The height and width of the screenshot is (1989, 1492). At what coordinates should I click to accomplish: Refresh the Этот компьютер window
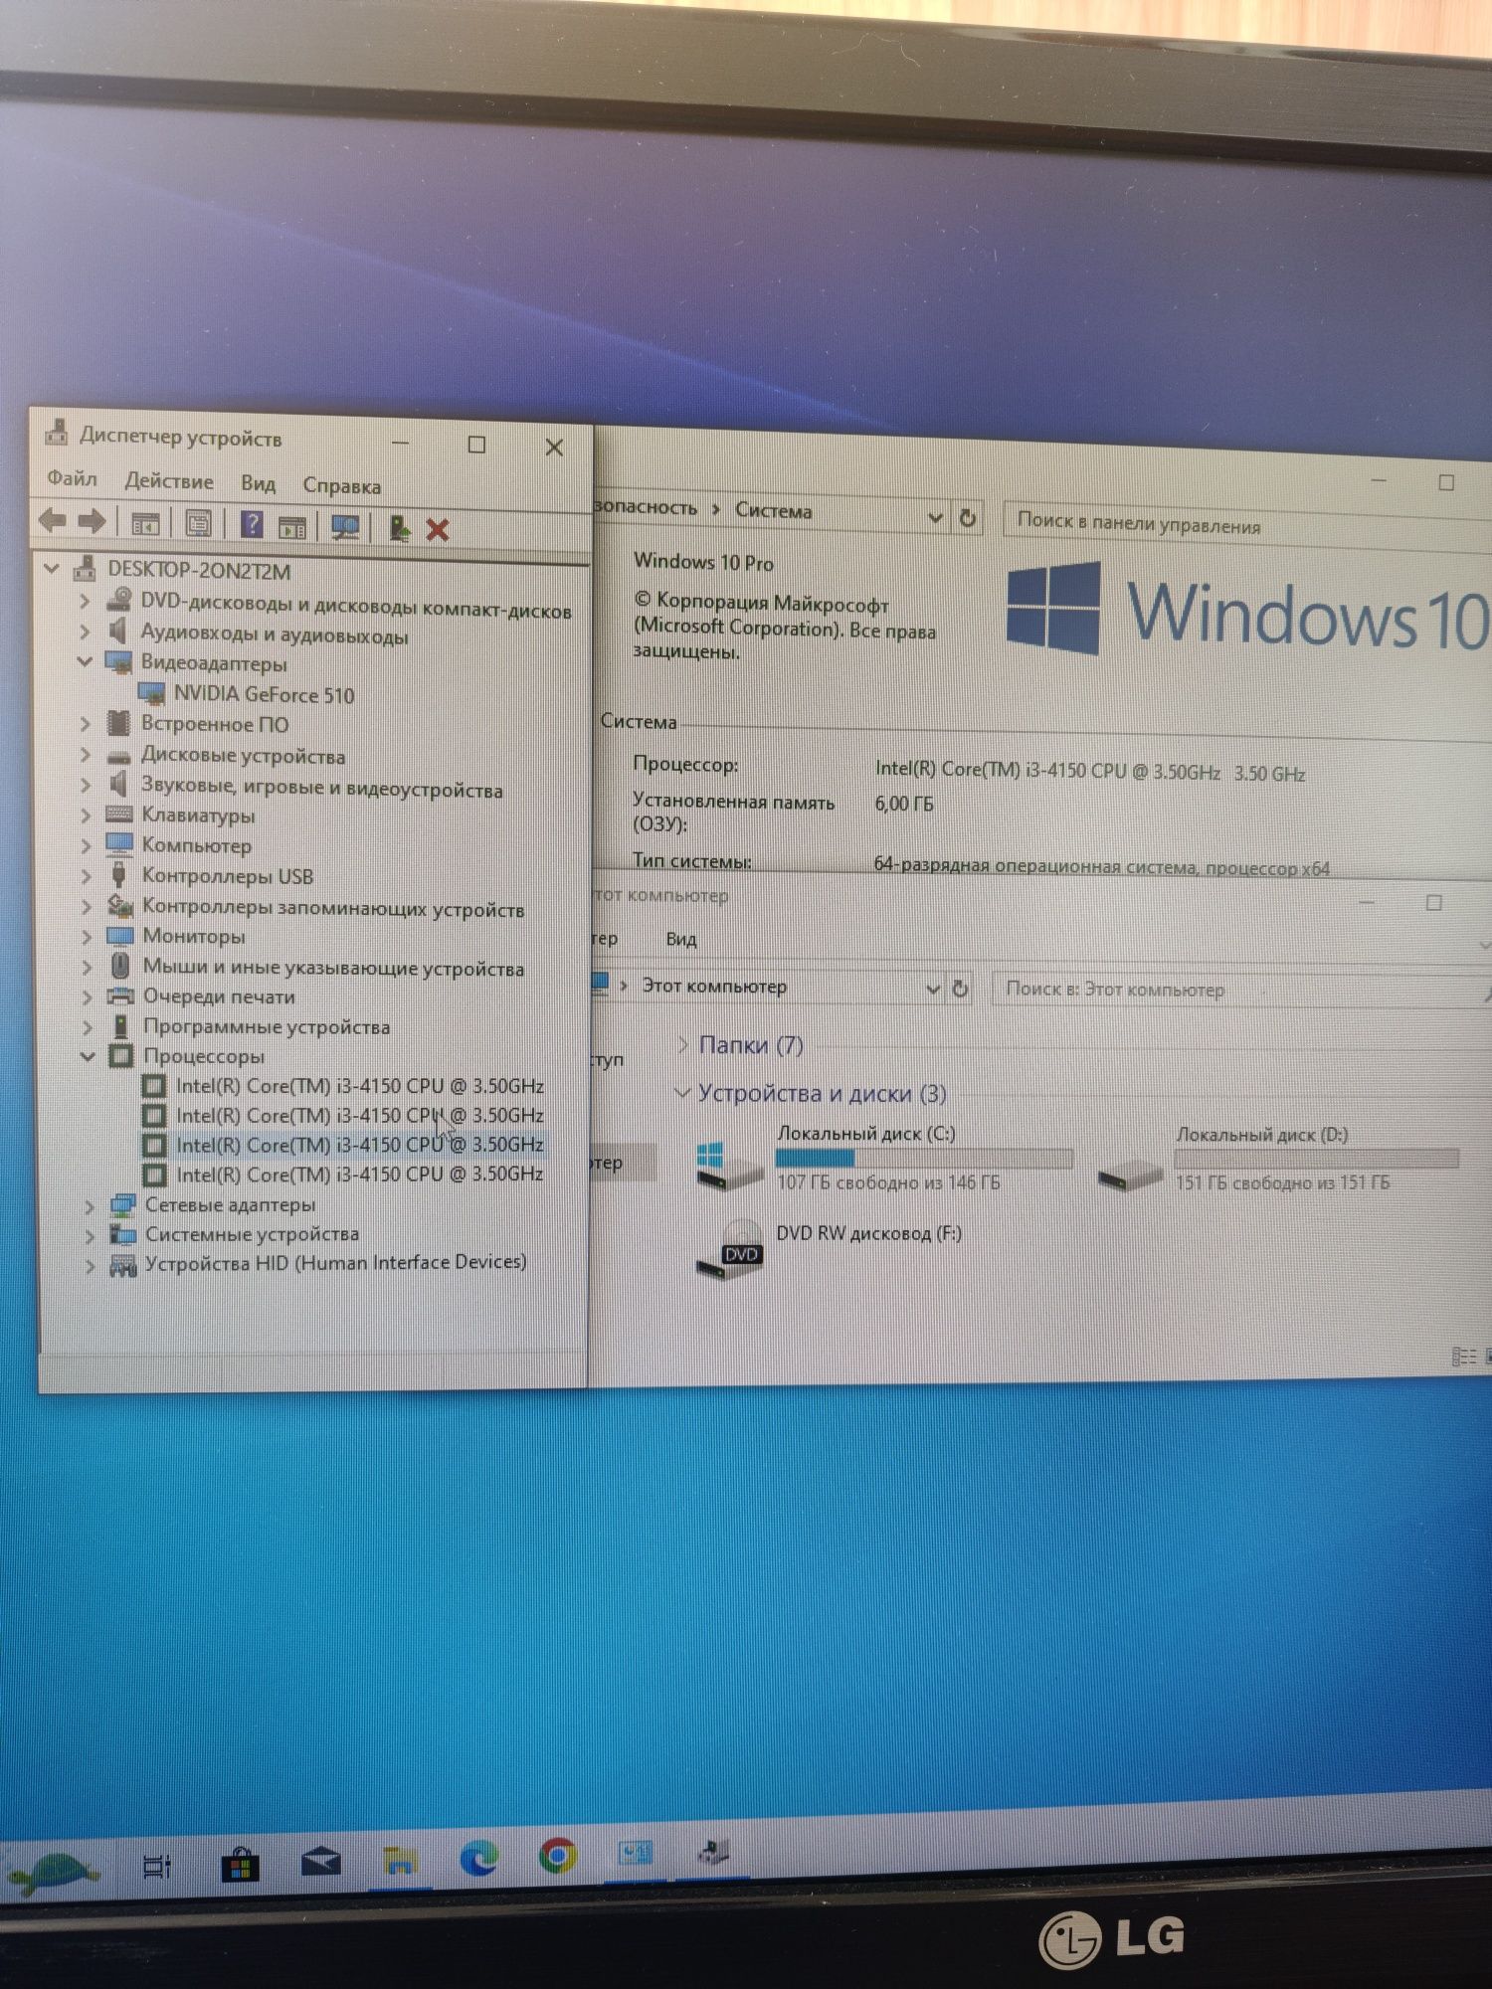(x=960, y=989)
